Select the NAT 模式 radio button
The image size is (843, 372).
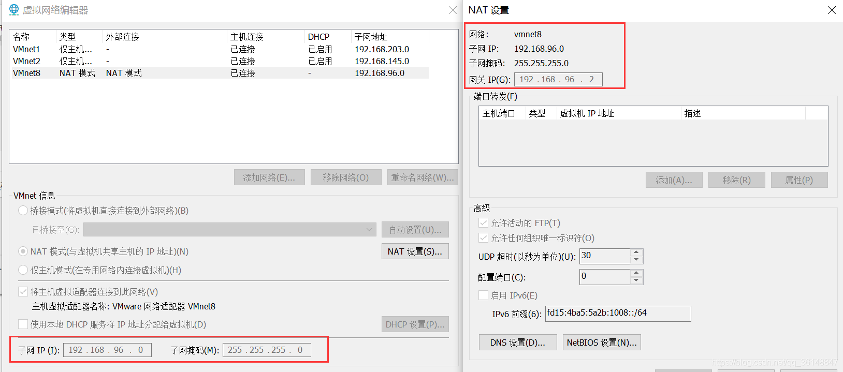tap(23, 251)
